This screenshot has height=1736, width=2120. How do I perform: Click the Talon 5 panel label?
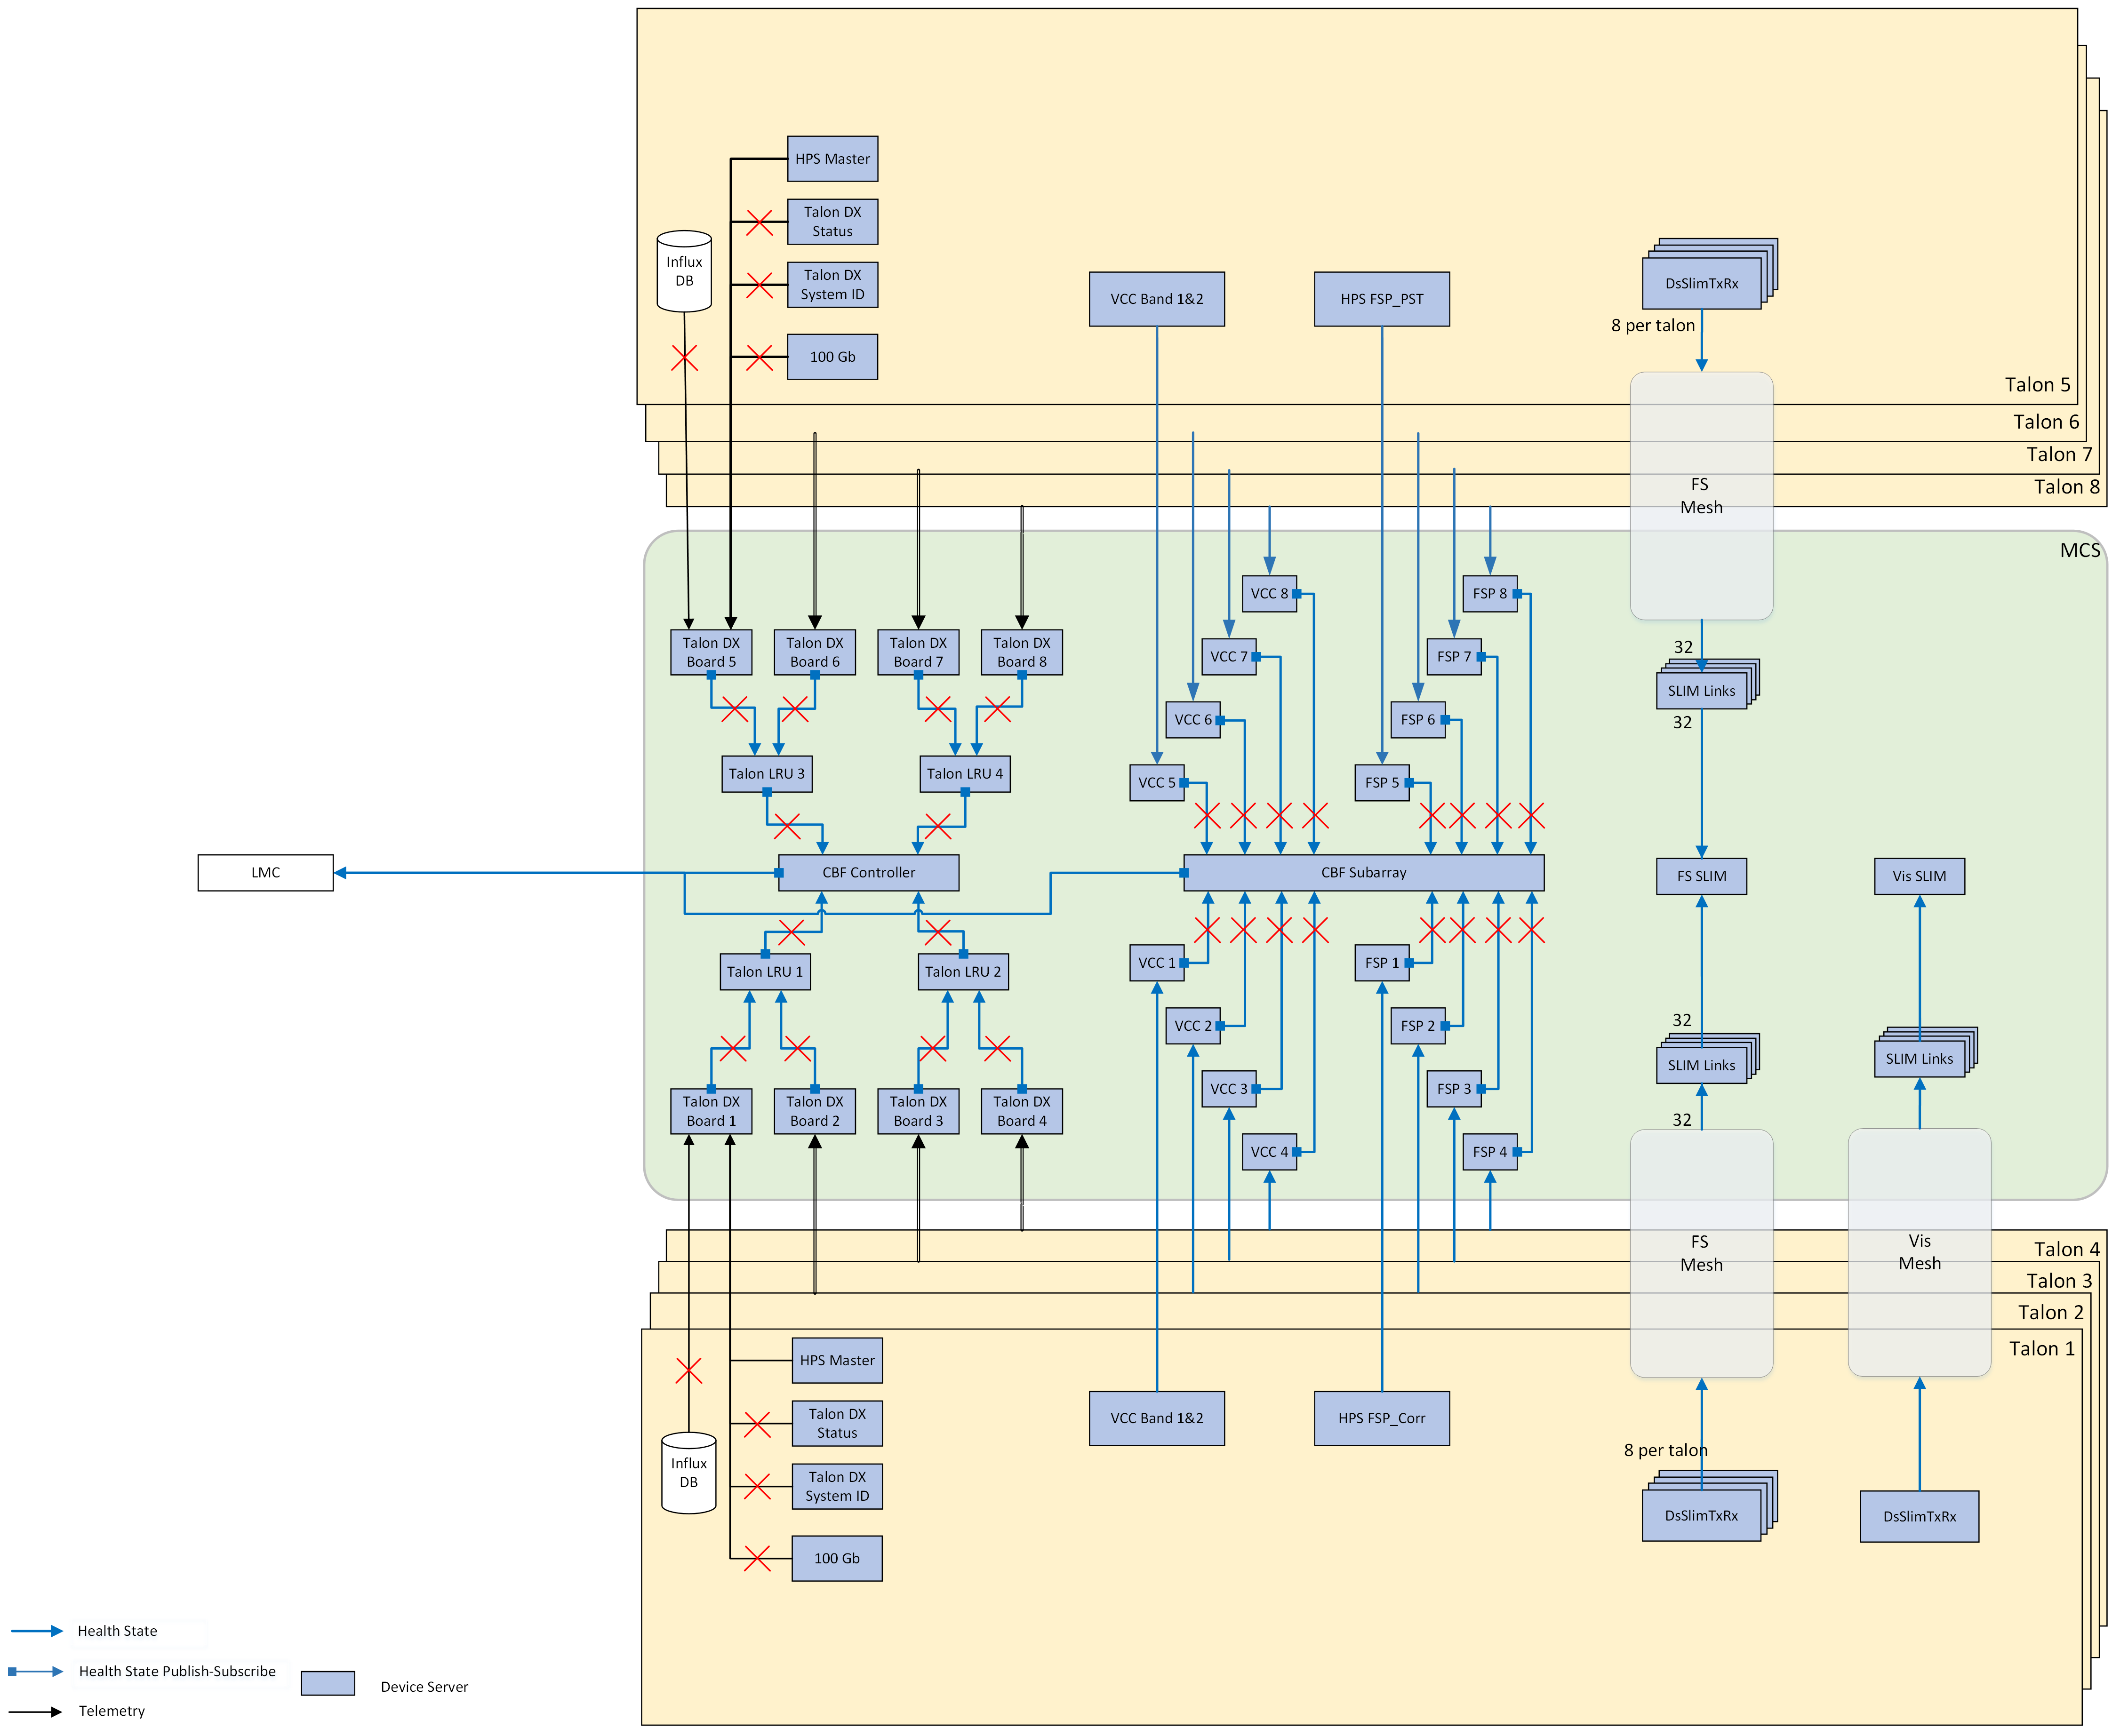(2037, 385)
